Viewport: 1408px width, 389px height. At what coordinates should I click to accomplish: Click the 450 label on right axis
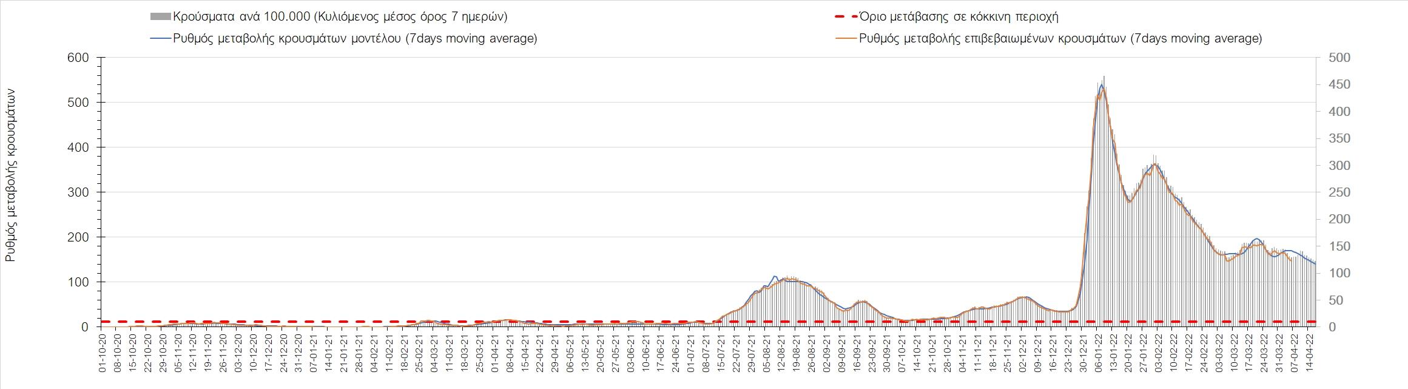coord(1334,85)
